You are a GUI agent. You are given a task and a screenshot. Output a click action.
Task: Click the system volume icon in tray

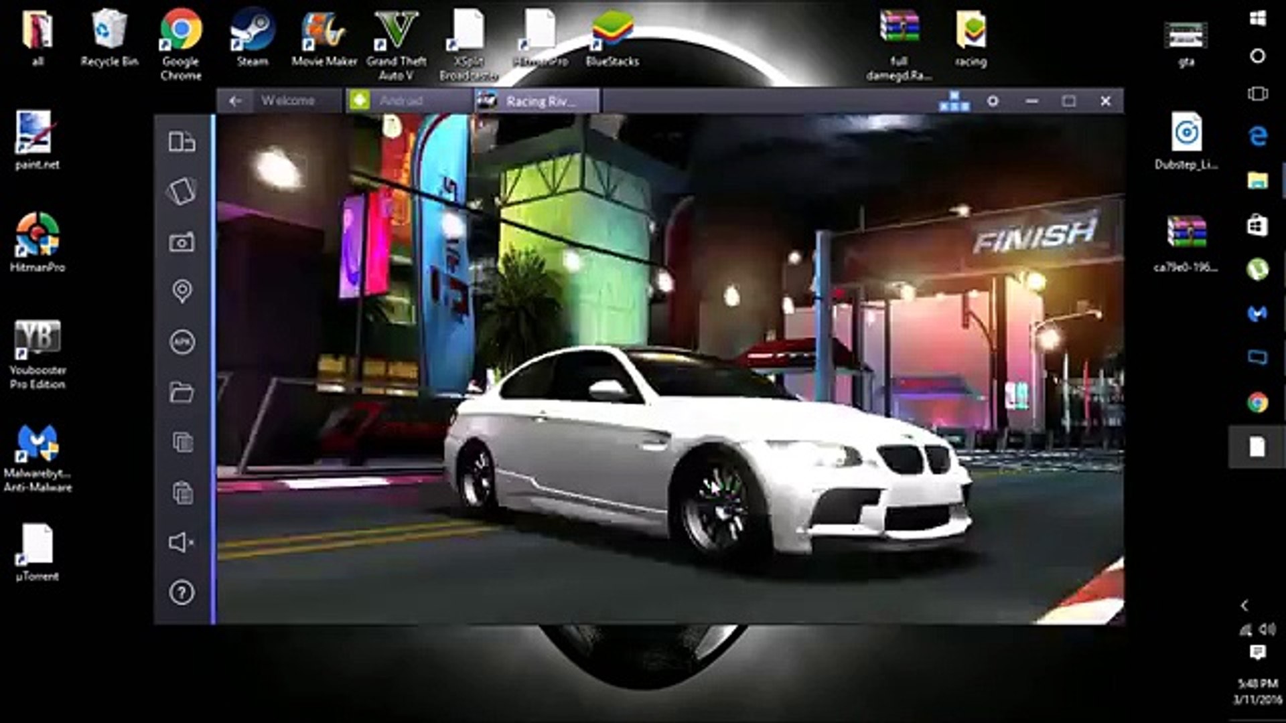(x=1267, y=629)
